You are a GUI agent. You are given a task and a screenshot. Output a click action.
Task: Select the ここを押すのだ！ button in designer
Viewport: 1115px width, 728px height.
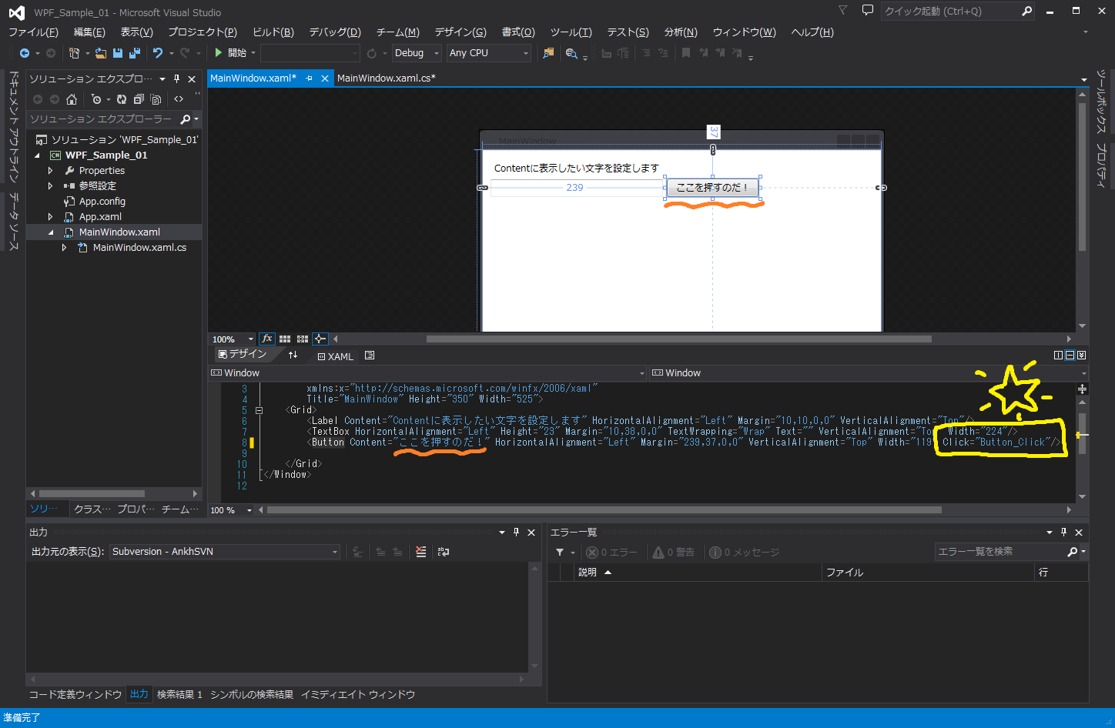pos(712,188)
